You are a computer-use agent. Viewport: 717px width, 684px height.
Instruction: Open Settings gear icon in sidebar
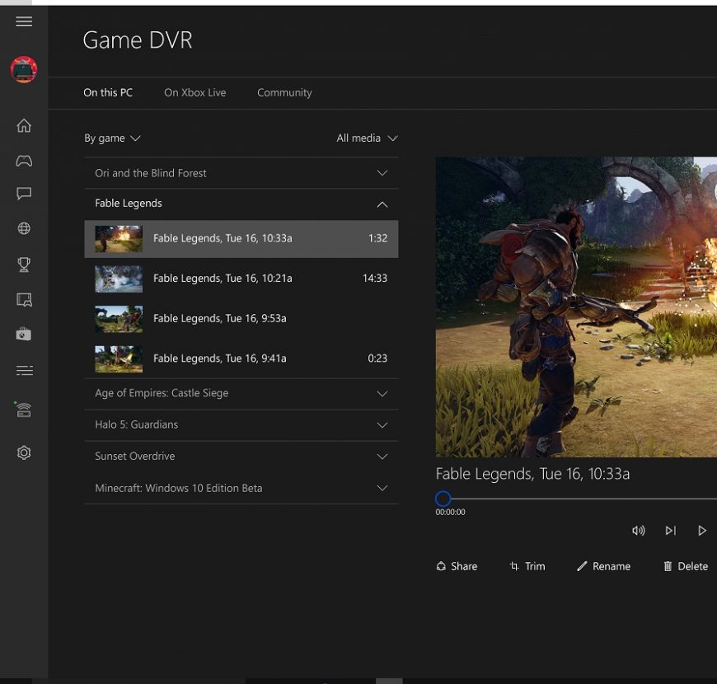pos(24,452)
